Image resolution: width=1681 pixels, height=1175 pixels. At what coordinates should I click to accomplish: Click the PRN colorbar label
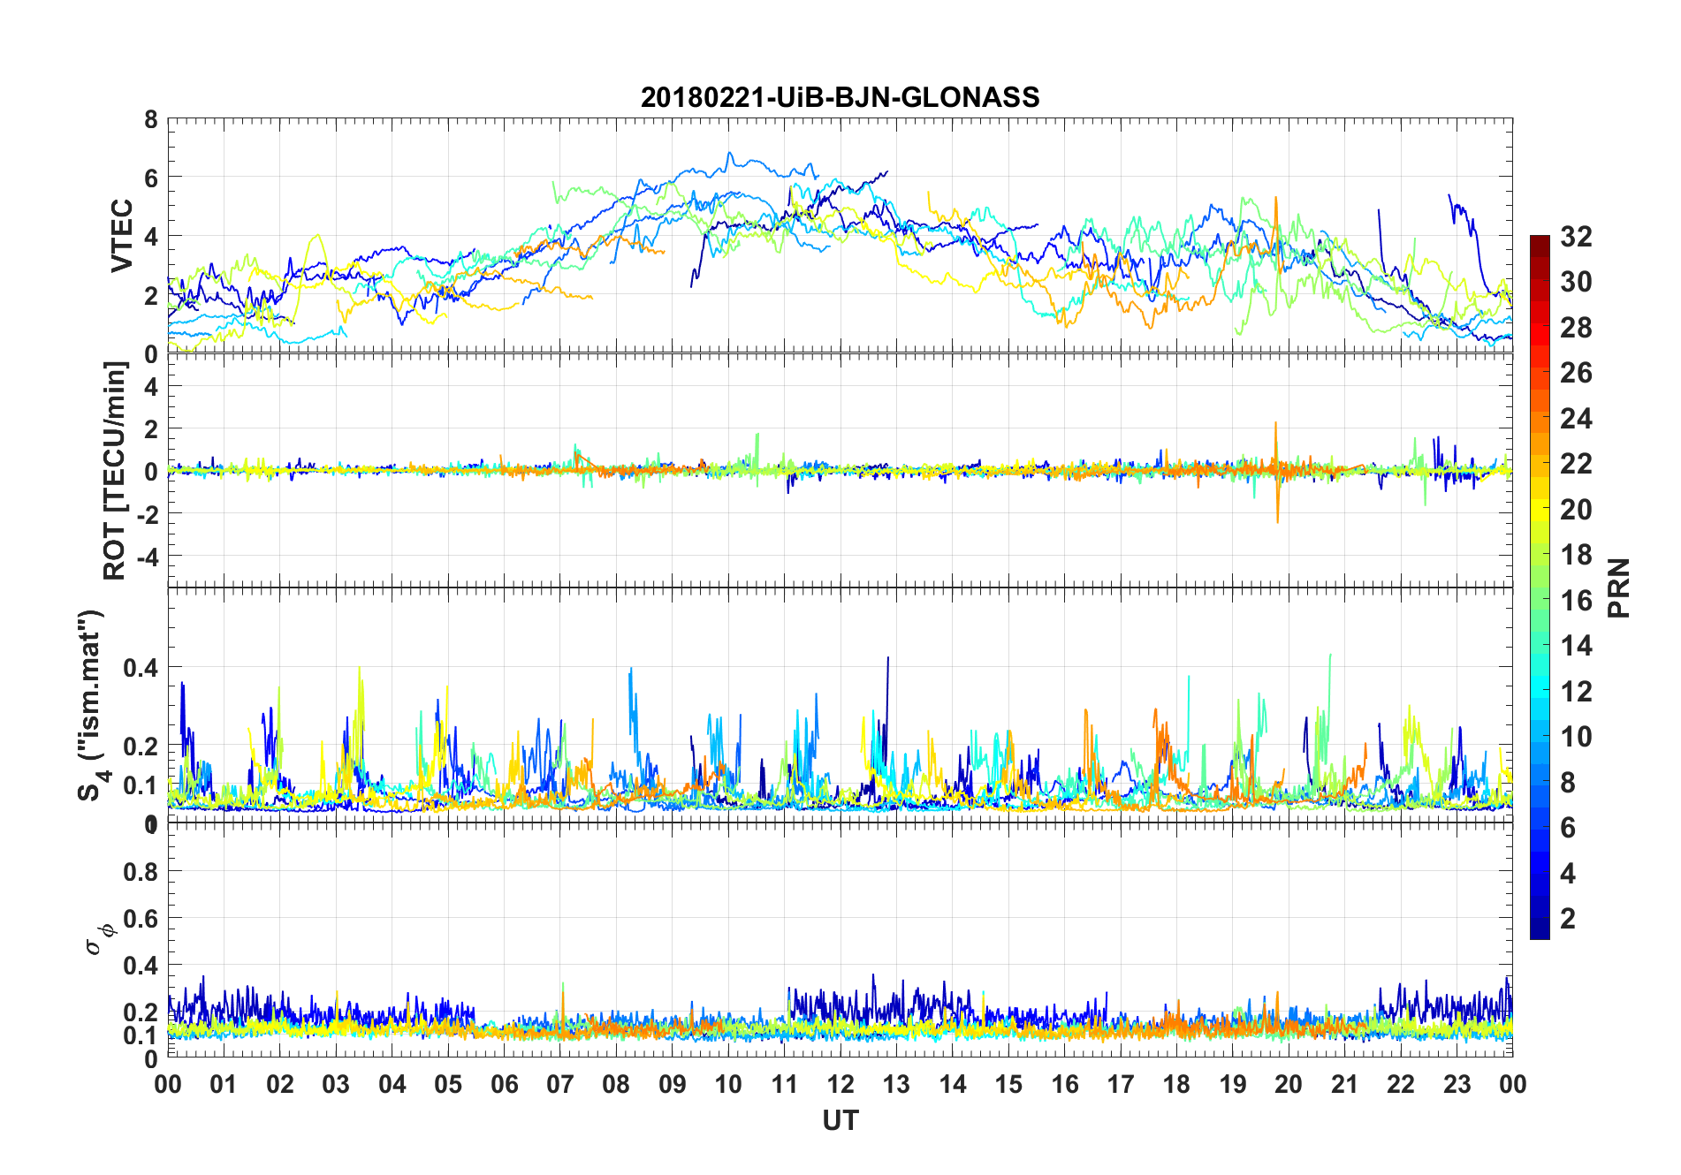pyautogui.click(x=1618, y=587)
